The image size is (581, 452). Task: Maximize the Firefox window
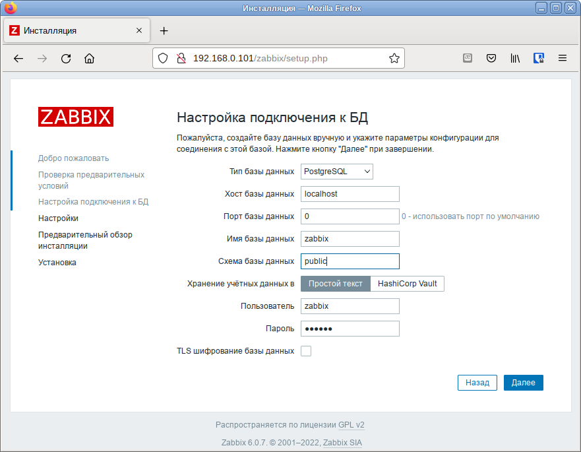coord(556,8)
